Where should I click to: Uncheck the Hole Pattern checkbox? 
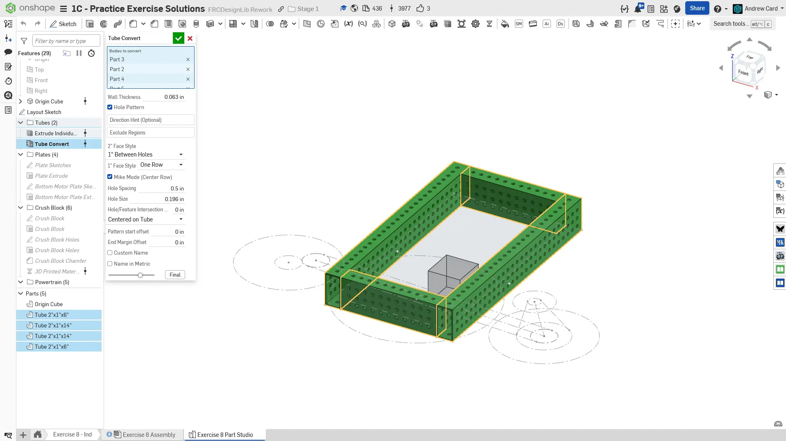(110, 107)
